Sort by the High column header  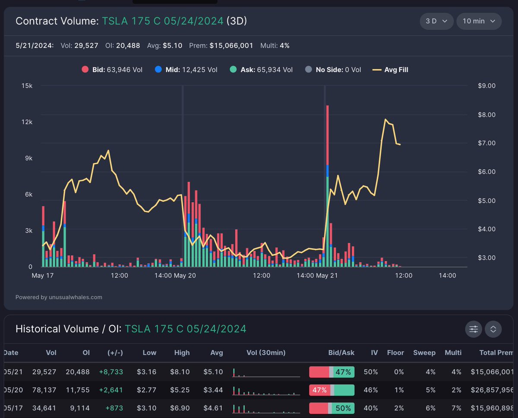pyautogui.click(x=182, y=352)
